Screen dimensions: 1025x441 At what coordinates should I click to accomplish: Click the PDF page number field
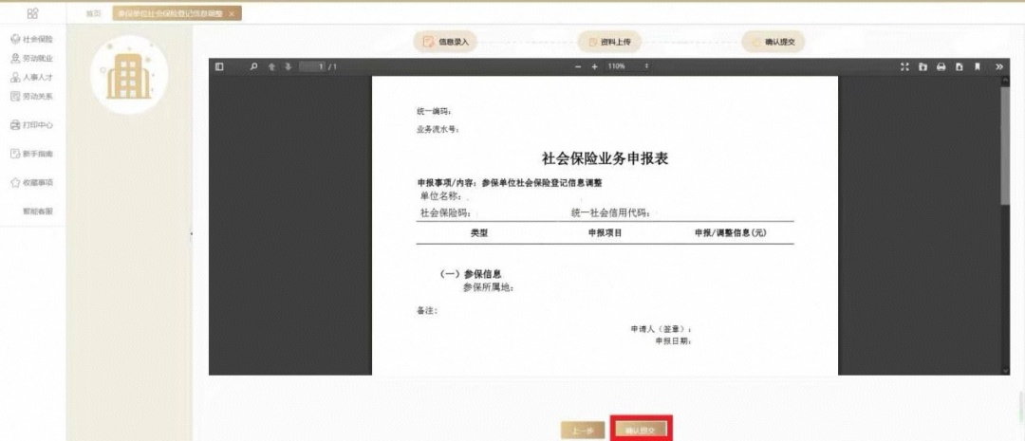(x=314, y=66)
